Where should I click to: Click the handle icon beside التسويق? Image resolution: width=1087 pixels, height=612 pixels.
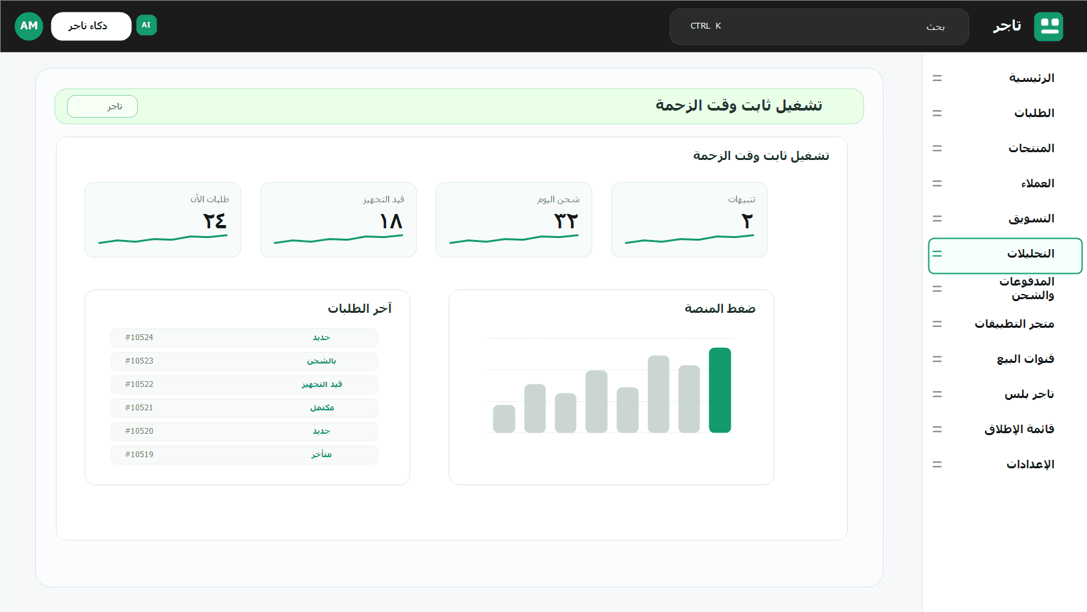point(937,219)
